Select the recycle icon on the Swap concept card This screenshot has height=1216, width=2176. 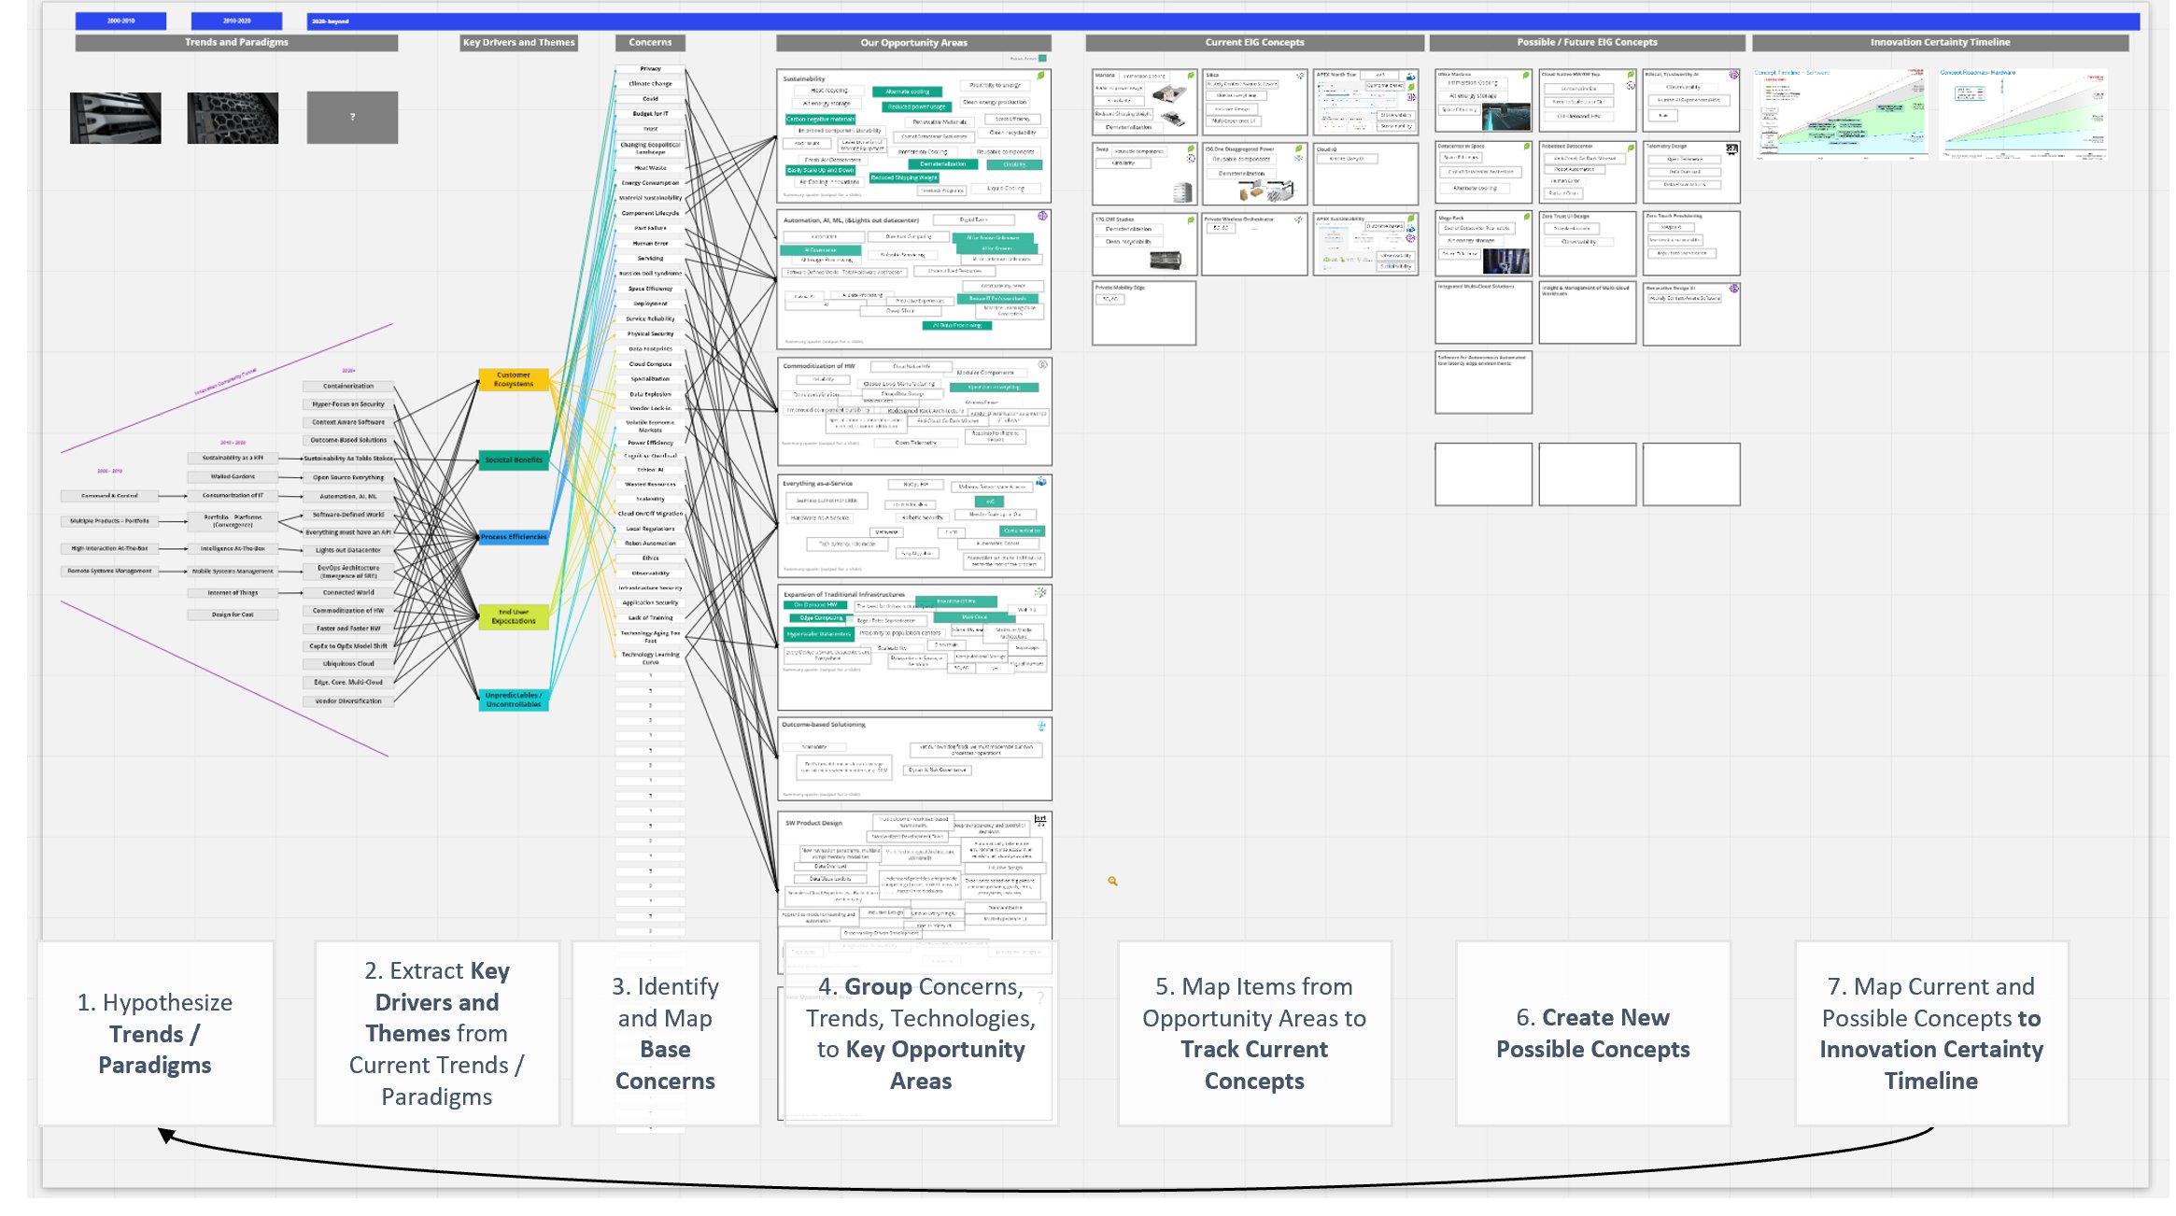click(x=1192, y=158)
